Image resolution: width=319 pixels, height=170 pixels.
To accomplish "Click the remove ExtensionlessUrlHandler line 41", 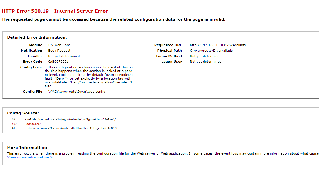I will tap(73, 128).
